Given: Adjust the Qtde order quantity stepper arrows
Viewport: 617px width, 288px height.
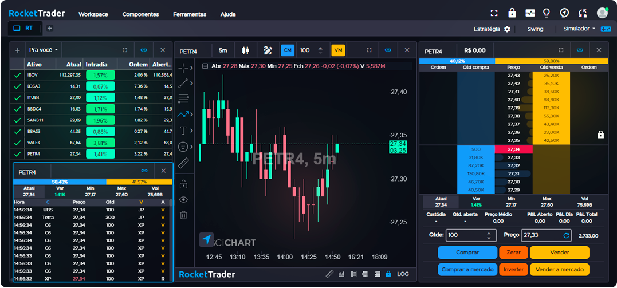Looking at the screenshot, I should click(489, 236).
